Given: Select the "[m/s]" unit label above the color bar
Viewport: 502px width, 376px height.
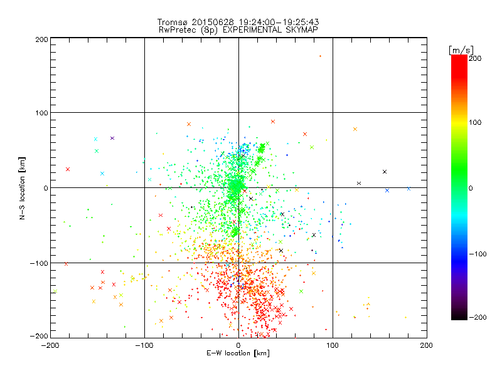Looking at the screenshot, I should point(461,50).
